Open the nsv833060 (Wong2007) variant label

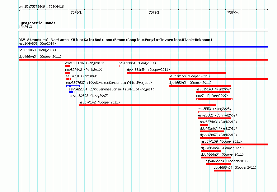(x=37, y=50)
